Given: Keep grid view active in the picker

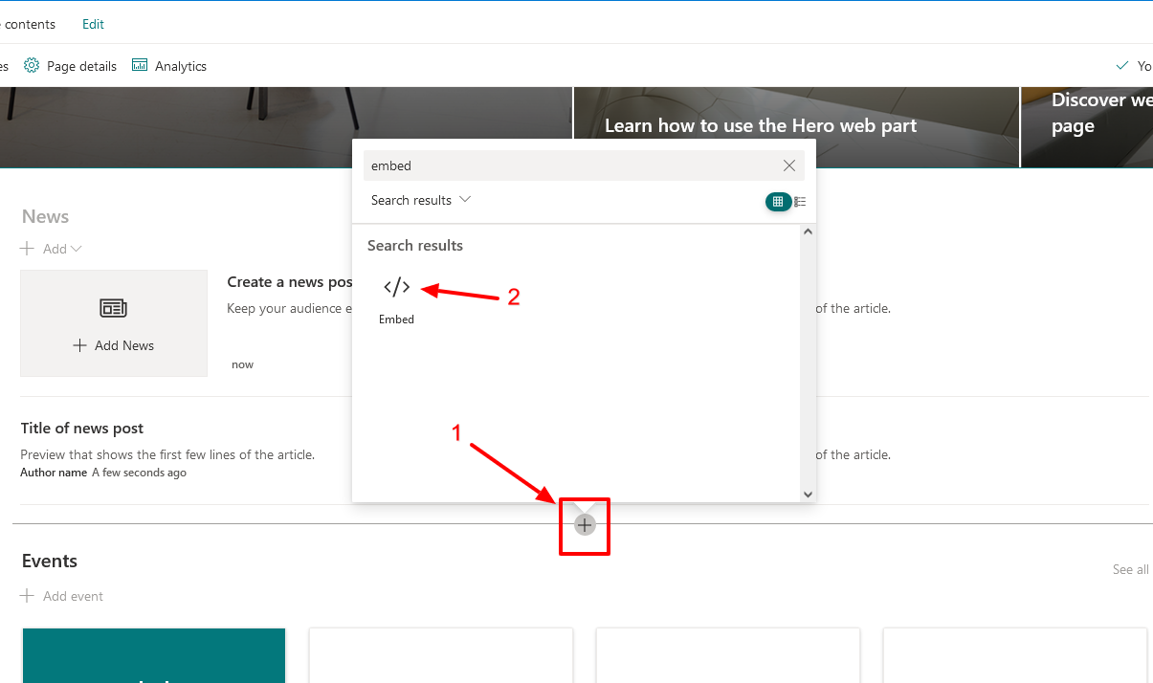Looking at the screenshot, I should pos(778,201).
